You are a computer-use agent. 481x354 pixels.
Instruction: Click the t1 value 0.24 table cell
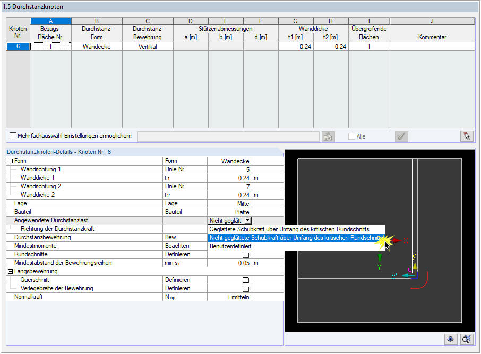click(296, 46)
